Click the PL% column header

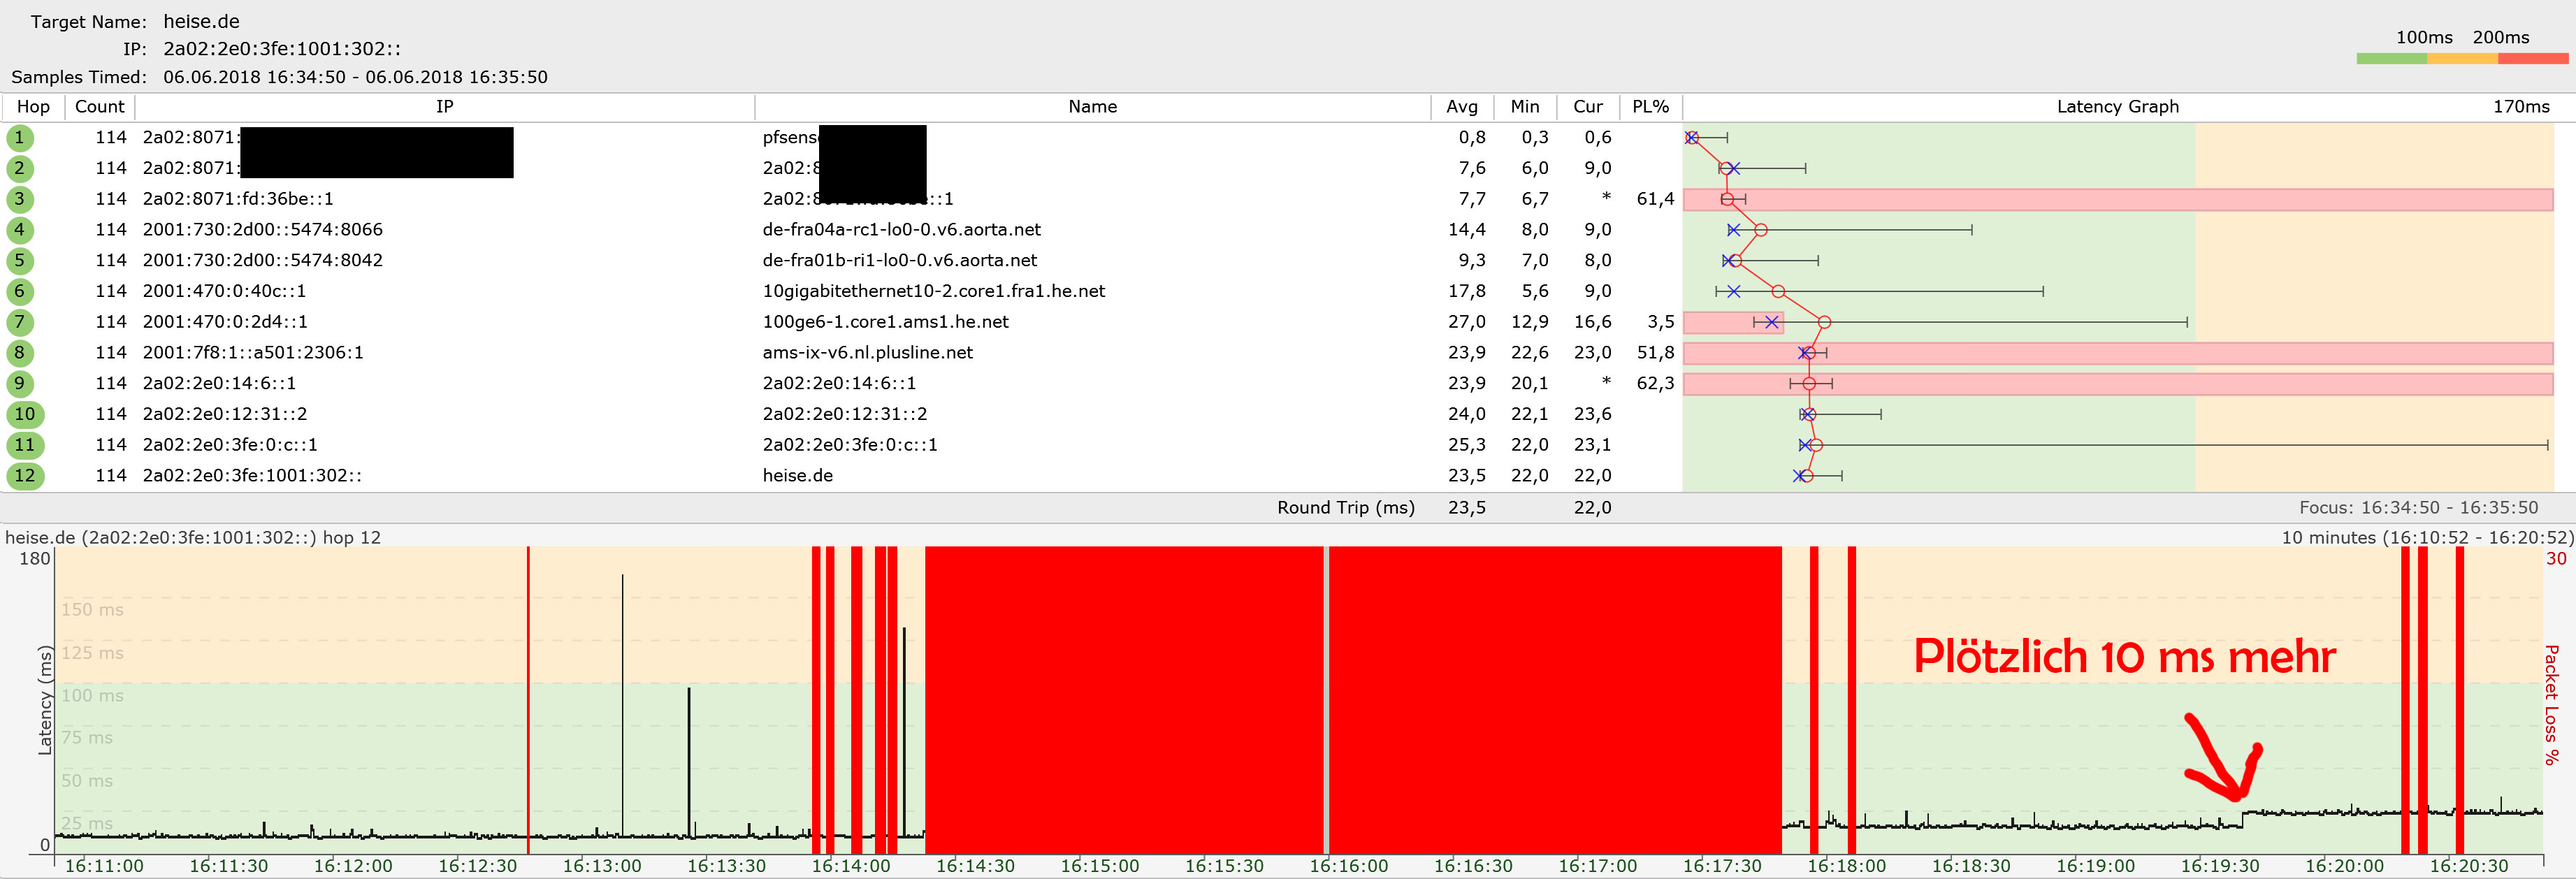point(1650,107)
